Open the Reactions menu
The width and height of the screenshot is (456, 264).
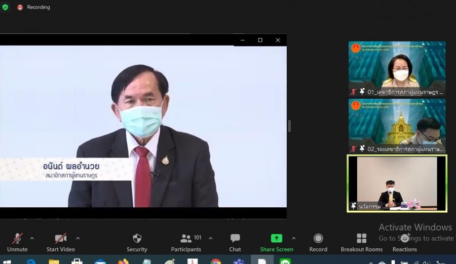(404, 242)
